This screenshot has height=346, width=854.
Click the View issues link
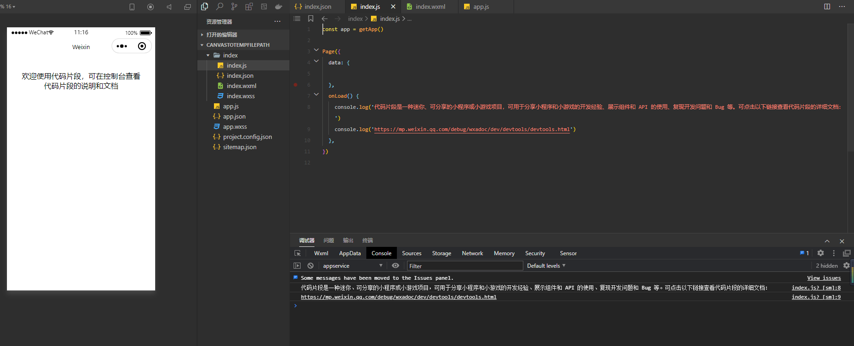824,278
